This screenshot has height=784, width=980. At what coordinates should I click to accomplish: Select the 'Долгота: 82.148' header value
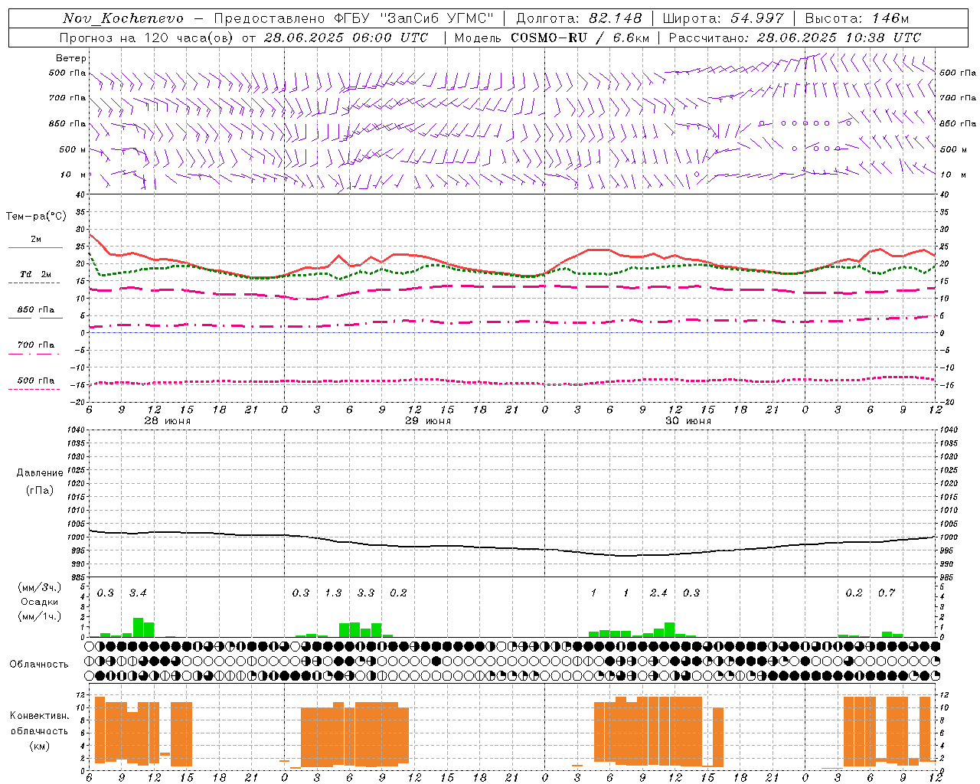(x=579, y=18)
